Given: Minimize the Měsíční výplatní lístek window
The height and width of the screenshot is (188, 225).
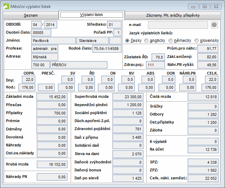Looking at the screenshot, I should [194, 6].
